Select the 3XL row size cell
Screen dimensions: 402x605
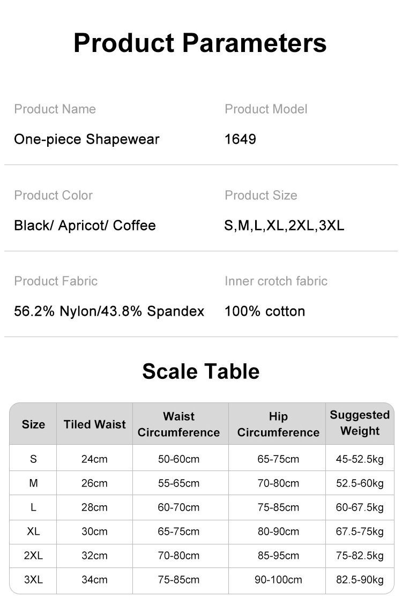[33, 580]
